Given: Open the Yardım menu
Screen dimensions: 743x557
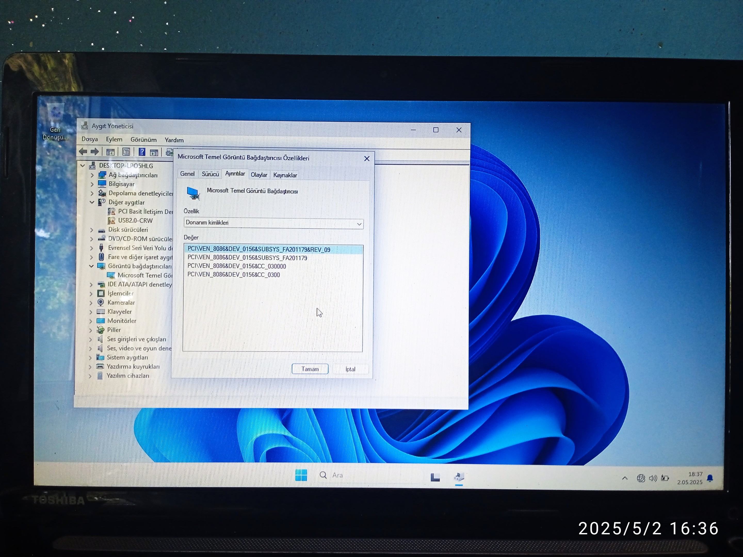Looking at the screenshot, I should coord(174,140).
